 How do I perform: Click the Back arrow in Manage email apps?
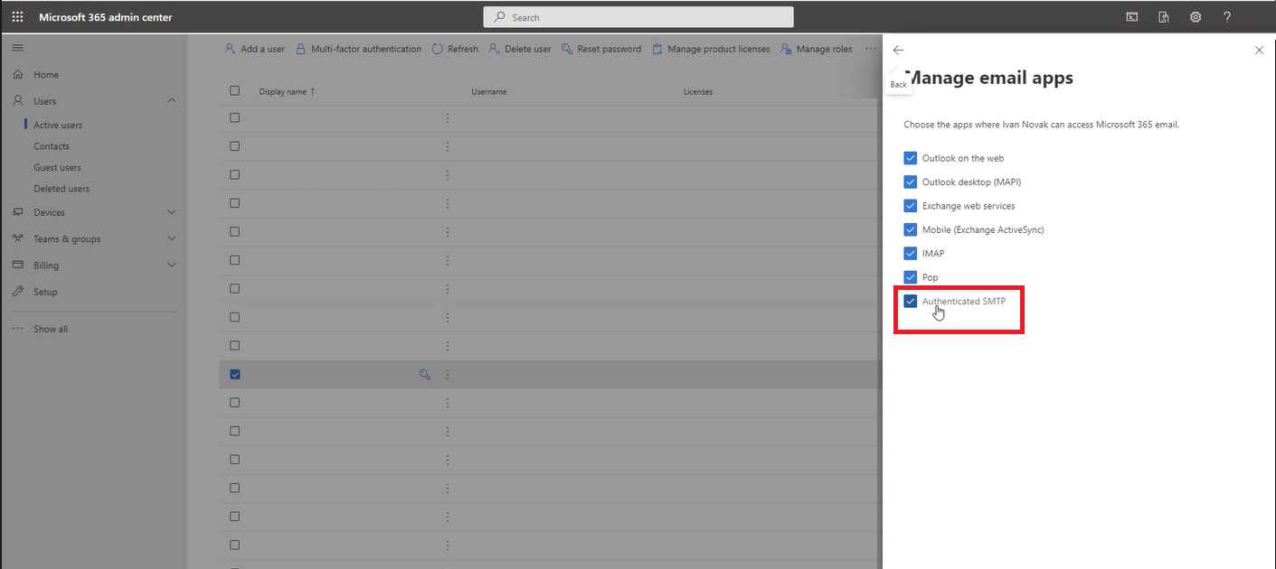click(897, 51)
